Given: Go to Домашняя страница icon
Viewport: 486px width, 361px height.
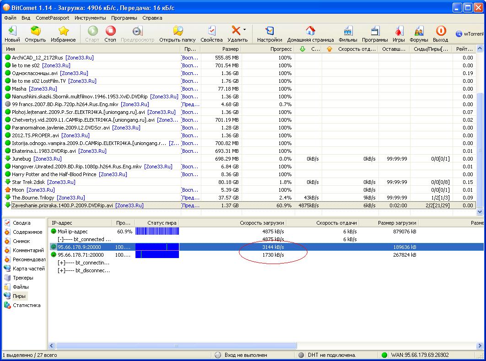Looking at the screenshot, I should point(310,31).
